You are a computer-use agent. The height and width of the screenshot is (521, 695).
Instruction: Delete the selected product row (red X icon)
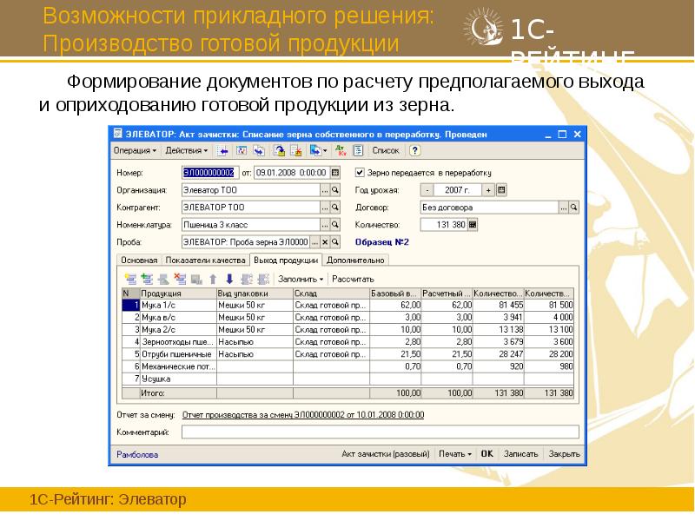click(x=181, y=279)
